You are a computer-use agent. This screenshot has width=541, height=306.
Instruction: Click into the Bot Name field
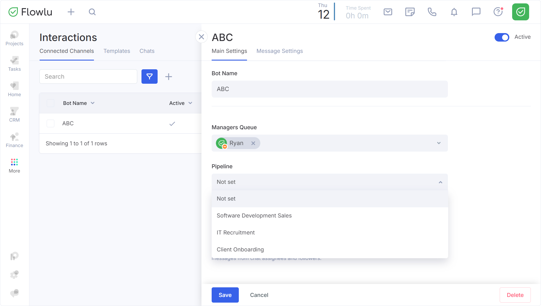[329, 89]
